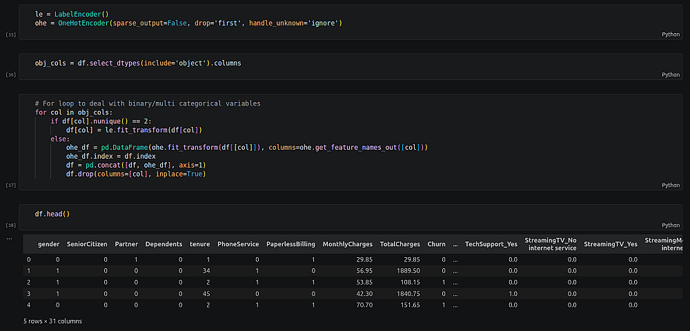
Task: Click the TotalCharges column header
Action: 400,244
